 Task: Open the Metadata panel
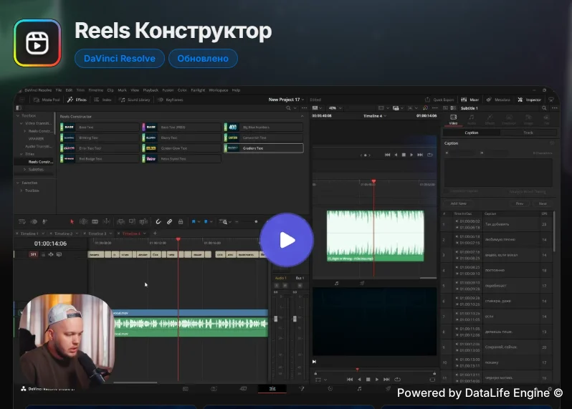498,100
